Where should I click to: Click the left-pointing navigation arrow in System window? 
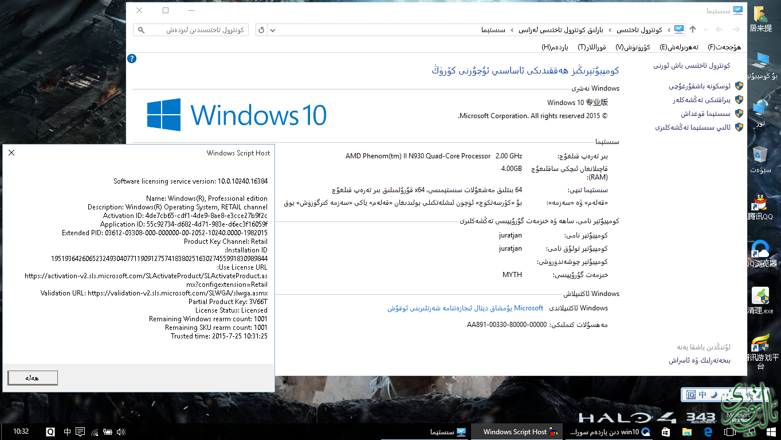[719, 29]
